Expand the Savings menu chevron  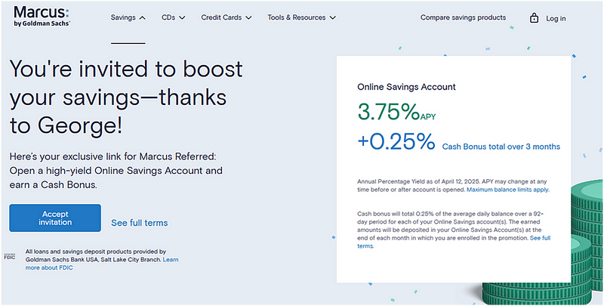point(142,17)
